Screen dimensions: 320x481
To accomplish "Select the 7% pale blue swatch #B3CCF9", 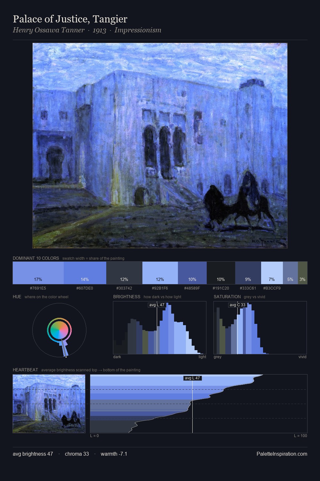I will [x=272, y=273].
